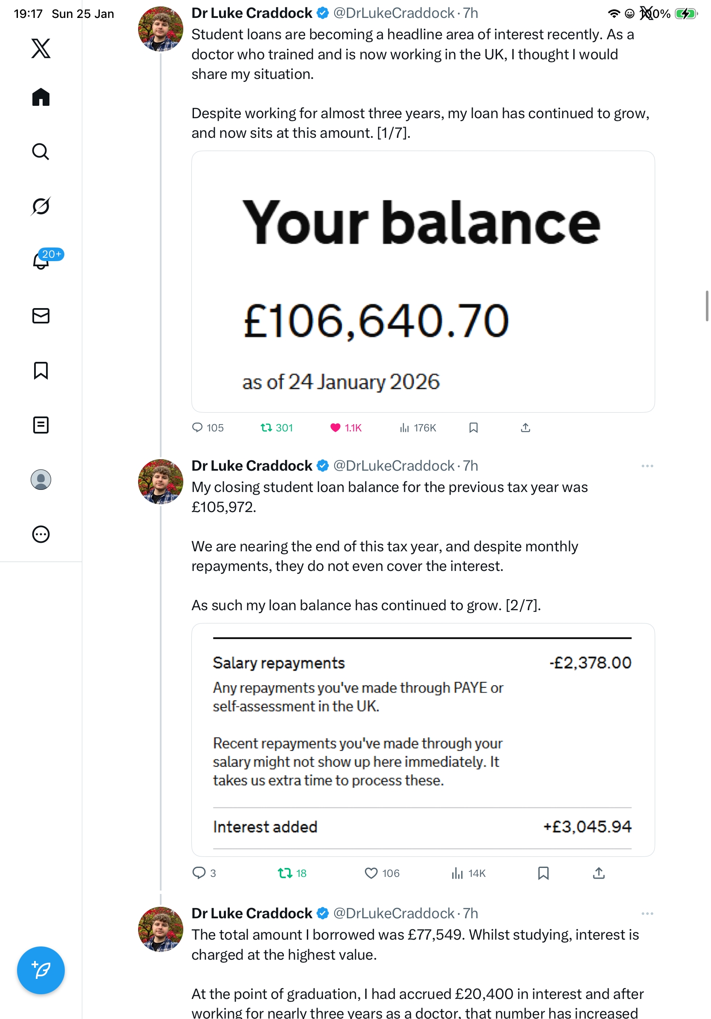Open Messages envelope icon
711x1019 pixels.
pos(41,315)
